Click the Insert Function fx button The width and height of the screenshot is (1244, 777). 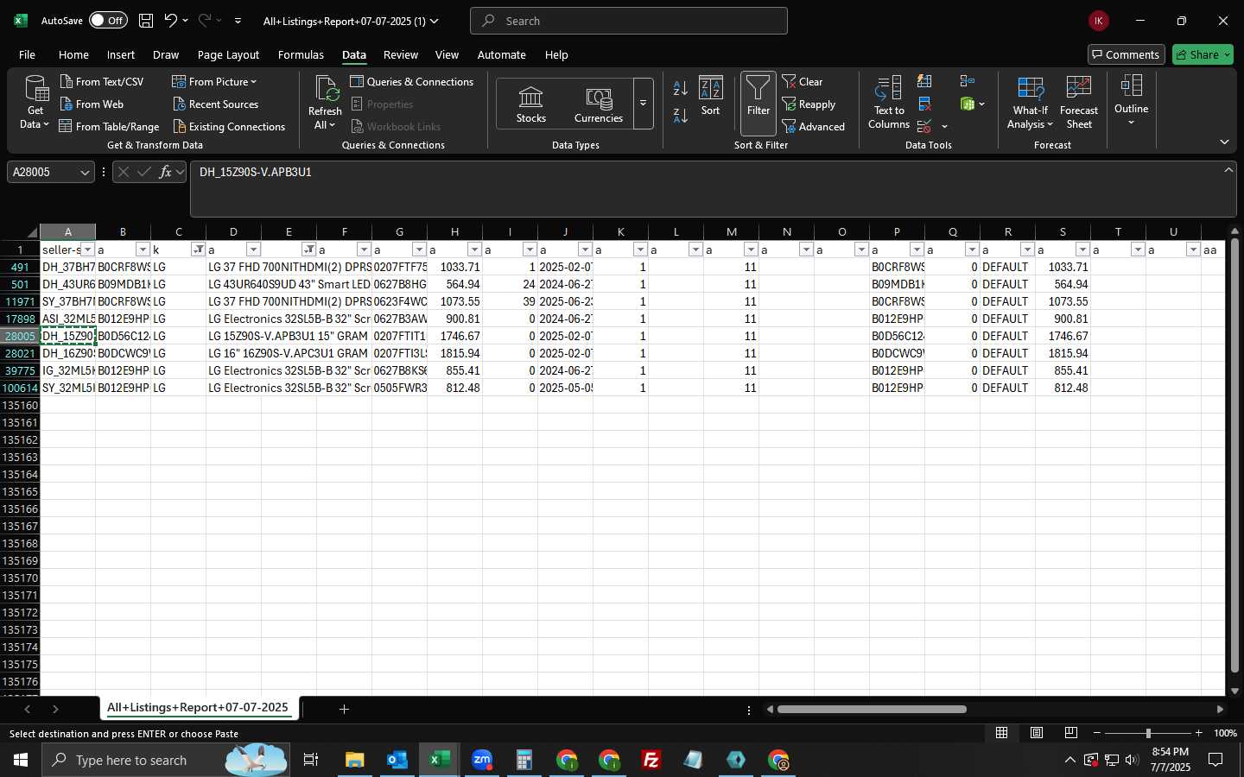coord(166,173)
